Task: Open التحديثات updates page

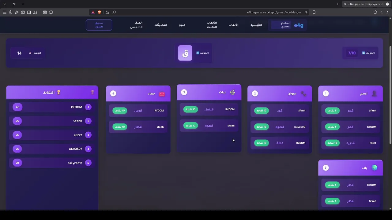Action: tap(161, 25)
